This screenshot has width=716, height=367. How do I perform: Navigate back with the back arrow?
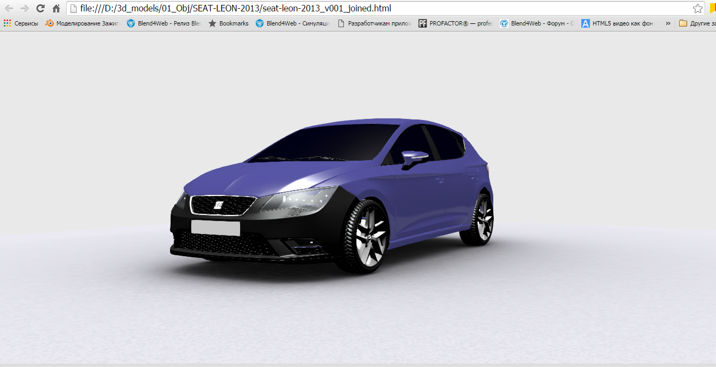pyautogui.click(x=9, y=8)
